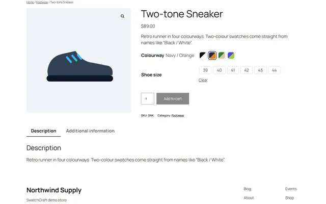Viewport: 326px width, 204px height.
Task: Choose shoe size 39
Action: pos(205,70)
